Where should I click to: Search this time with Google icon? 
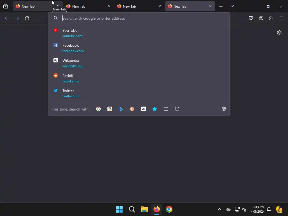98,109
